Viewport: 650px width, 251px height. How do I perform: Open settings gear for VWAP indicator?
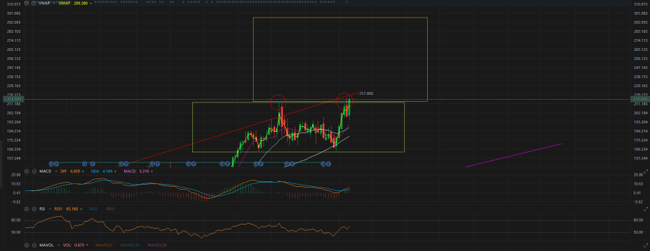(x=26, y=3)
